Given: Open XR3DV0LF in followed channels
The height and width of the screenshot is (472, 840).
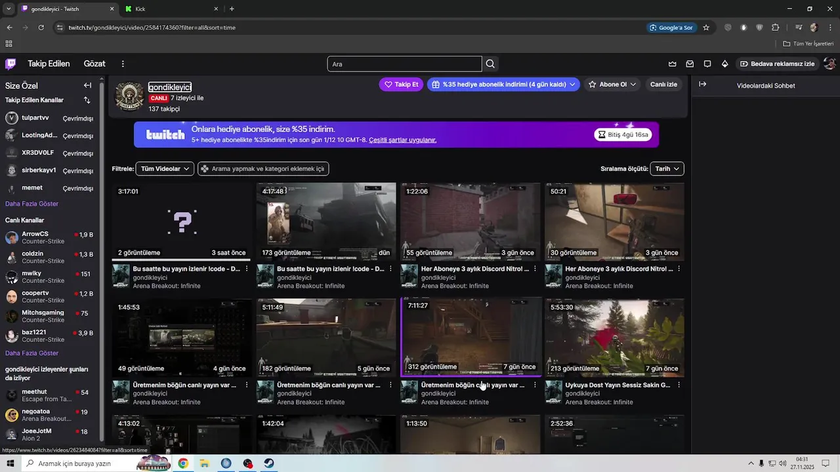Looking at the screenshot, I should [x=50, y=153].
